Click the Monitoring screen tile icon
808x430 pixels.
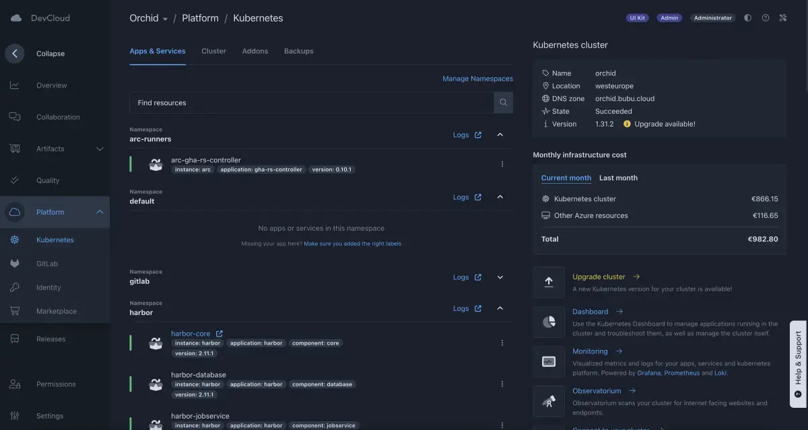click(x=549, y=361)
